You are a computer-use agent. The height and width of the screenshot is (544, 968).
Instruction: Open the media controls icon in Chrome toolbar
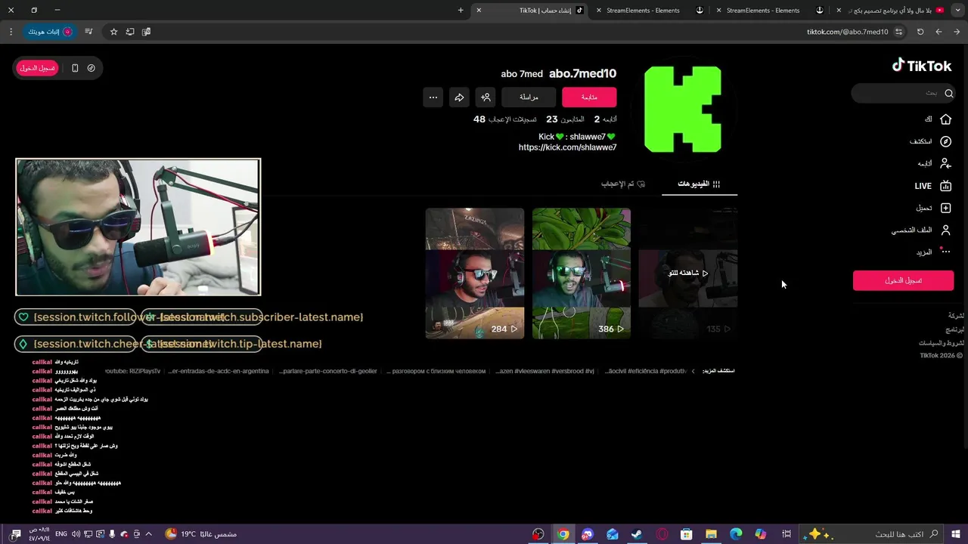coord(88,32)
